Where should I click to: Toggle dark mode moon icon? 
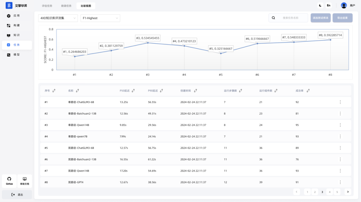320,6
